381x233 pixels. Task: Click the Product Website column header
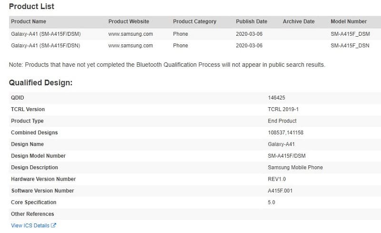[129, 21]
